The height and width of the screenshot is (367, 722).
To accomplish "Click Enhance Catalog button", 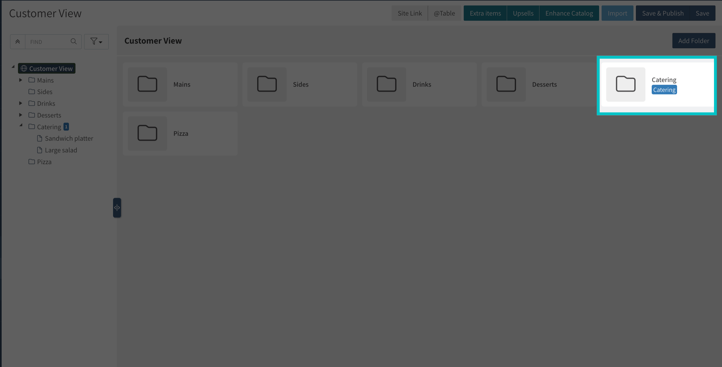I will (x=569, y=13).
